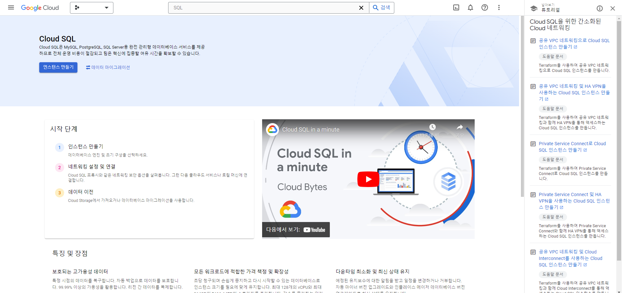Viewport: 624px width, 293px height.
Task: Click document icon beside Private Service Connect tutorial
Action: 533,144
